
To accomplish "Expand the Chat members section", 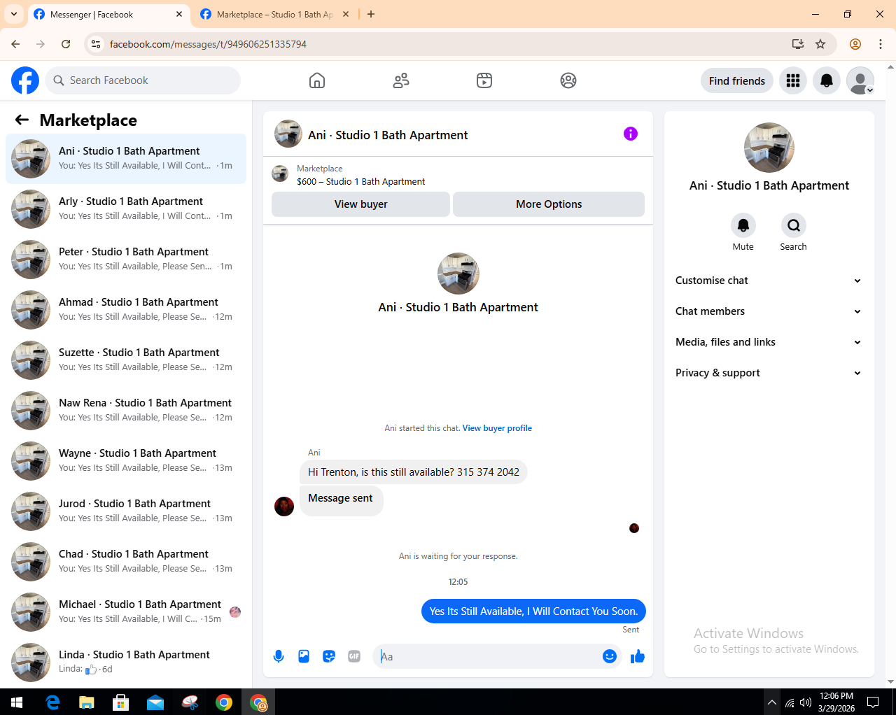I will (x=769, y=311).
